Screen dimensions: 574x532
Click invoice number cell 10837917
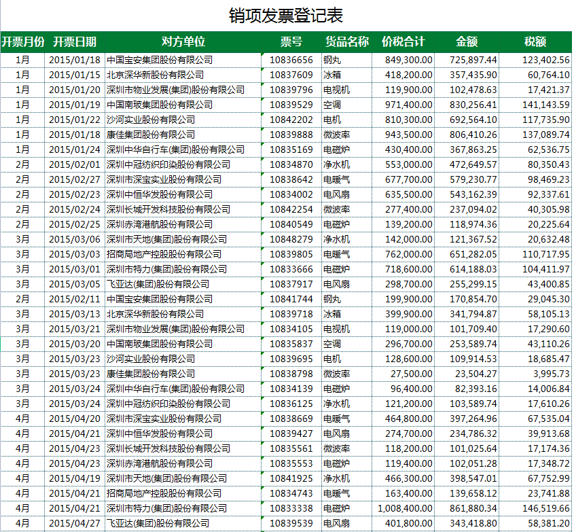coord(291,284)
